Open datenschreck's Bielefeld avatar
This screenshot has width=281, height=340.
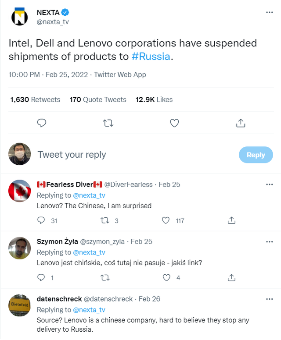(x=20, y=305)
